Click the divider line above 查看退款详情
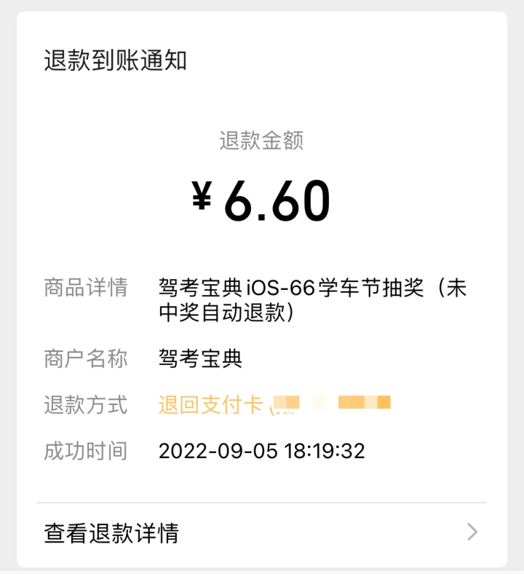This screenshot has width=524, height=574. point(261,503)
